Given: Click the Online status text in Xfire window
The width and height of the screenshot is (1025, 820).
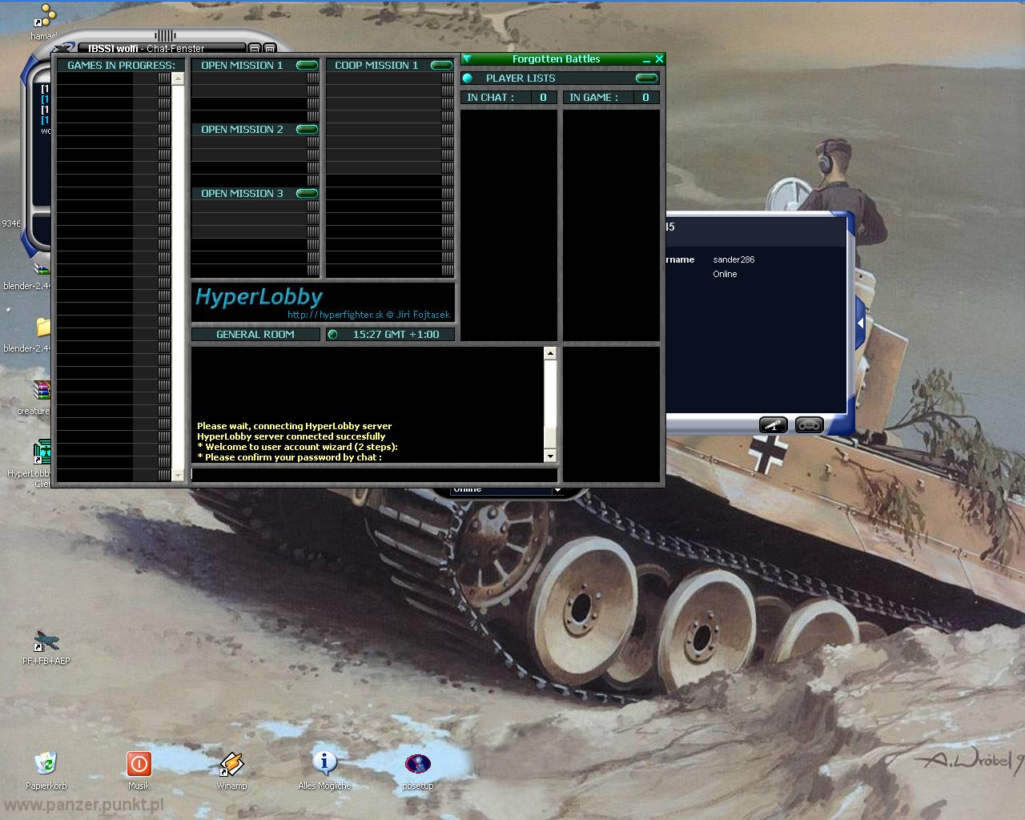Looking at the screenshot, I should (x=725, y=274).
